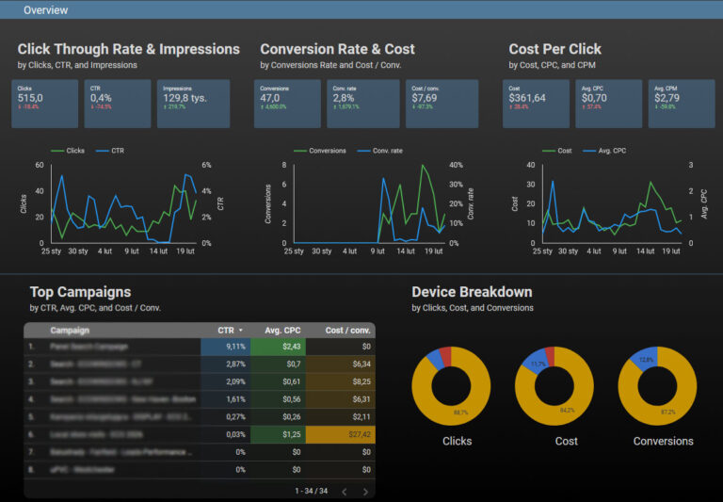Select campaign row number 1 in table
Viewport: 723px width, 502px height.
[x=200, y=347]
